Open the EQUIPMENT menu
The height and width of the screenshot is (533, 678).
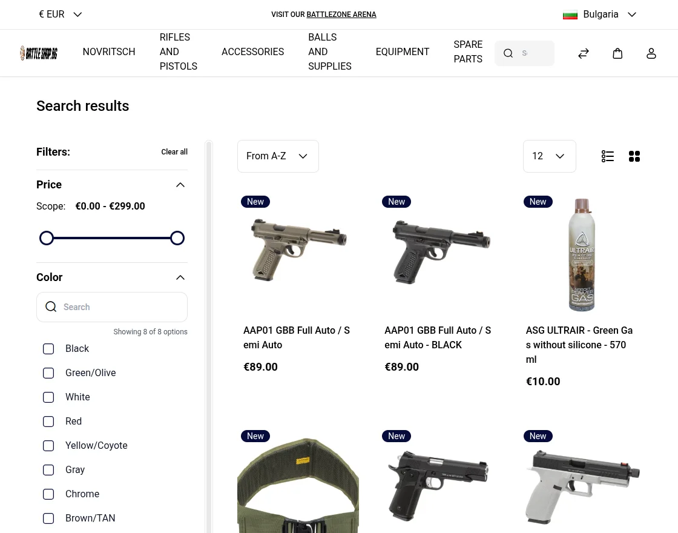point(402,51)
